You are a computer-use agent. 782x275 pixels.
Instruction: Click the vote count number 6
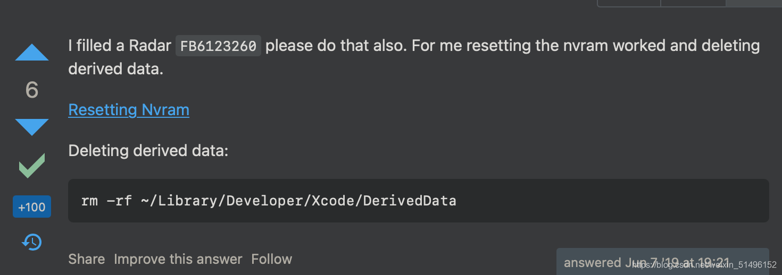point(32,90)
